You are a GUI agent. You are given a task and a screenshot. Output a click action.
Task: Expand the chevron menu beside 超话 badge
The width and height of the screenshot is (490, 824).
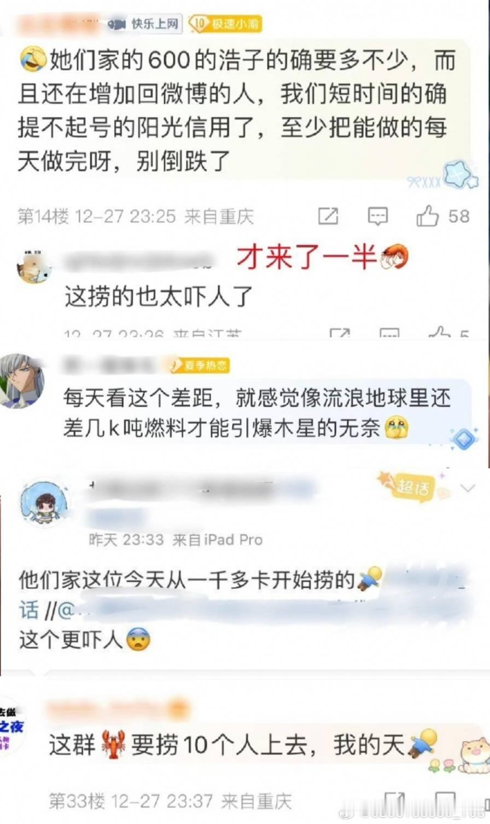[x=468, y=488]
